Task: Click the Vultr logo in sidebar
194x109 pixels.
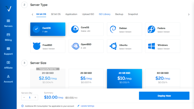Action: pyautogui.click(x=9, y=9)
